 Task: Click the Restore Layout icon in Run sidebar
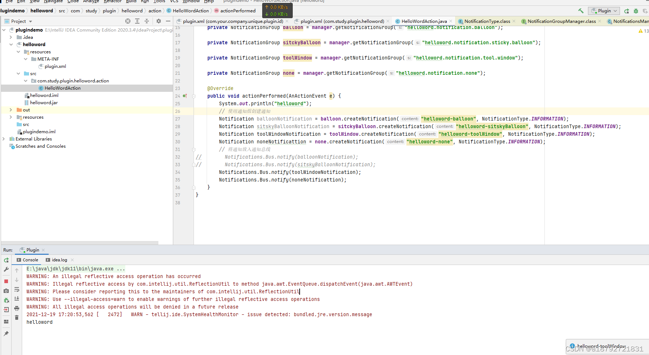(6, 322)
